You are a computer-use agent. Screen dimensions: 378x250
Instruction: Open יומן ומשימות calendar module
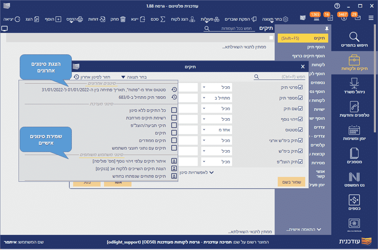pyautogui.click(x=354, y=133)
